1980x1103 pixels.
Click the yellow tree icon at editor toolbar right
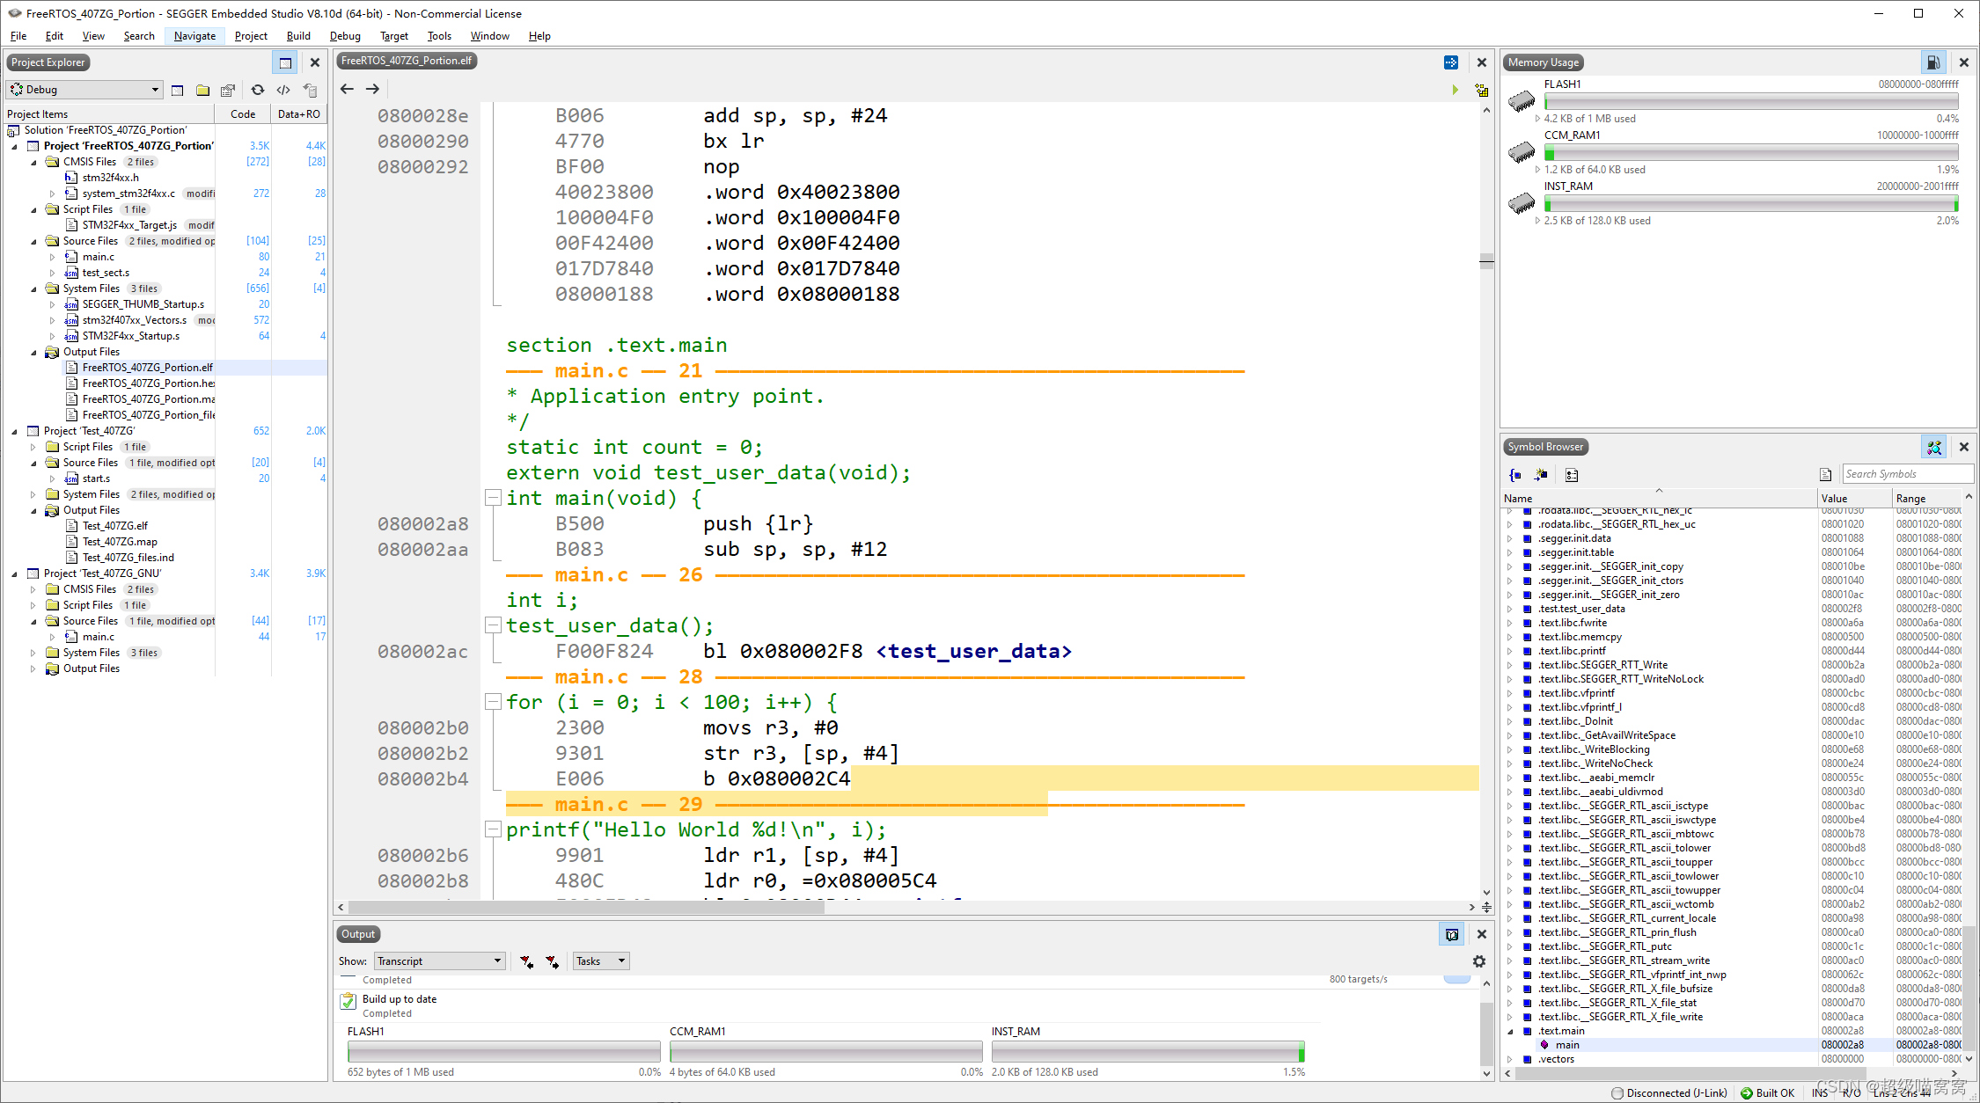[x=1482, y=90]
